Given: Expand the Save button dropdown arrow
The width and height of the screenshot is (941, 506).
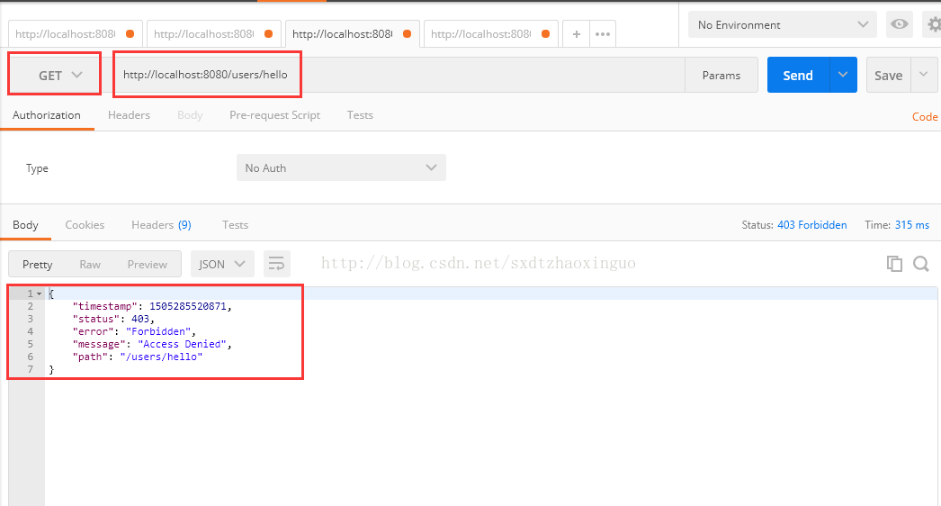Looking at the screenshot, I should pyautogui.click(x=924, y=75).
